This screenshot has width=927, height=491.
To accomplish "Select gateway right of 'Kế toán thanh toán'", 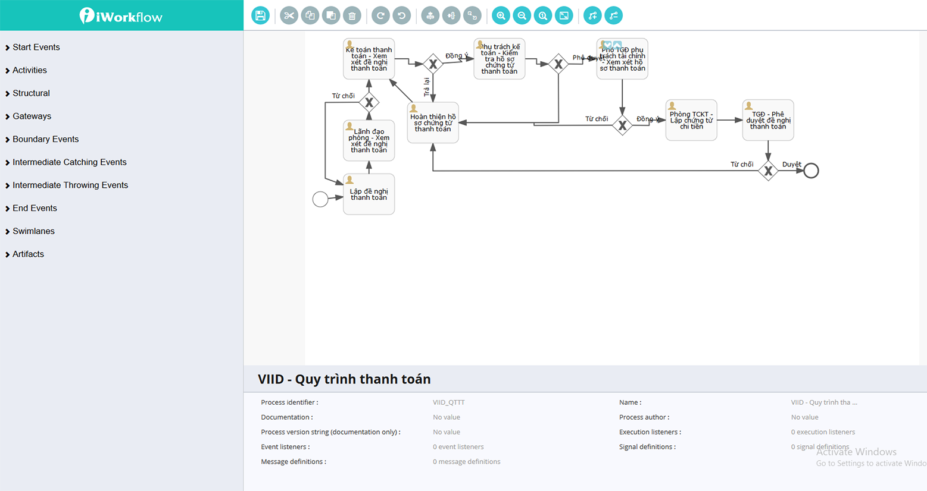I will tap(433, 64).
